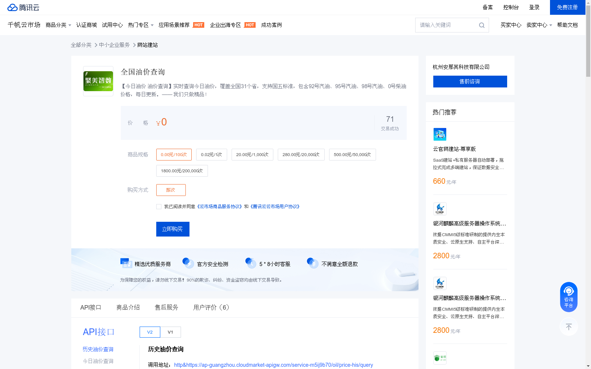Click the green shield product icon
591x369 pixels.
440,358
